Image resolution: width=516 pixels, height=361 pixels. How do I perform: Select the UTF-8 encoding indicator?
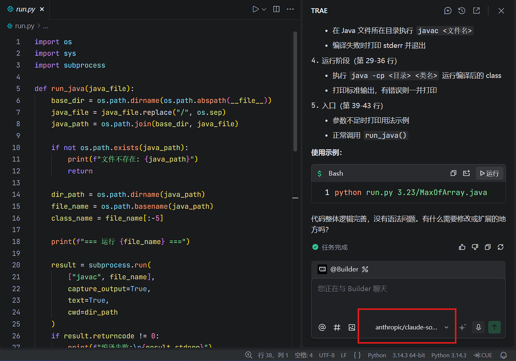coord(327,355)
